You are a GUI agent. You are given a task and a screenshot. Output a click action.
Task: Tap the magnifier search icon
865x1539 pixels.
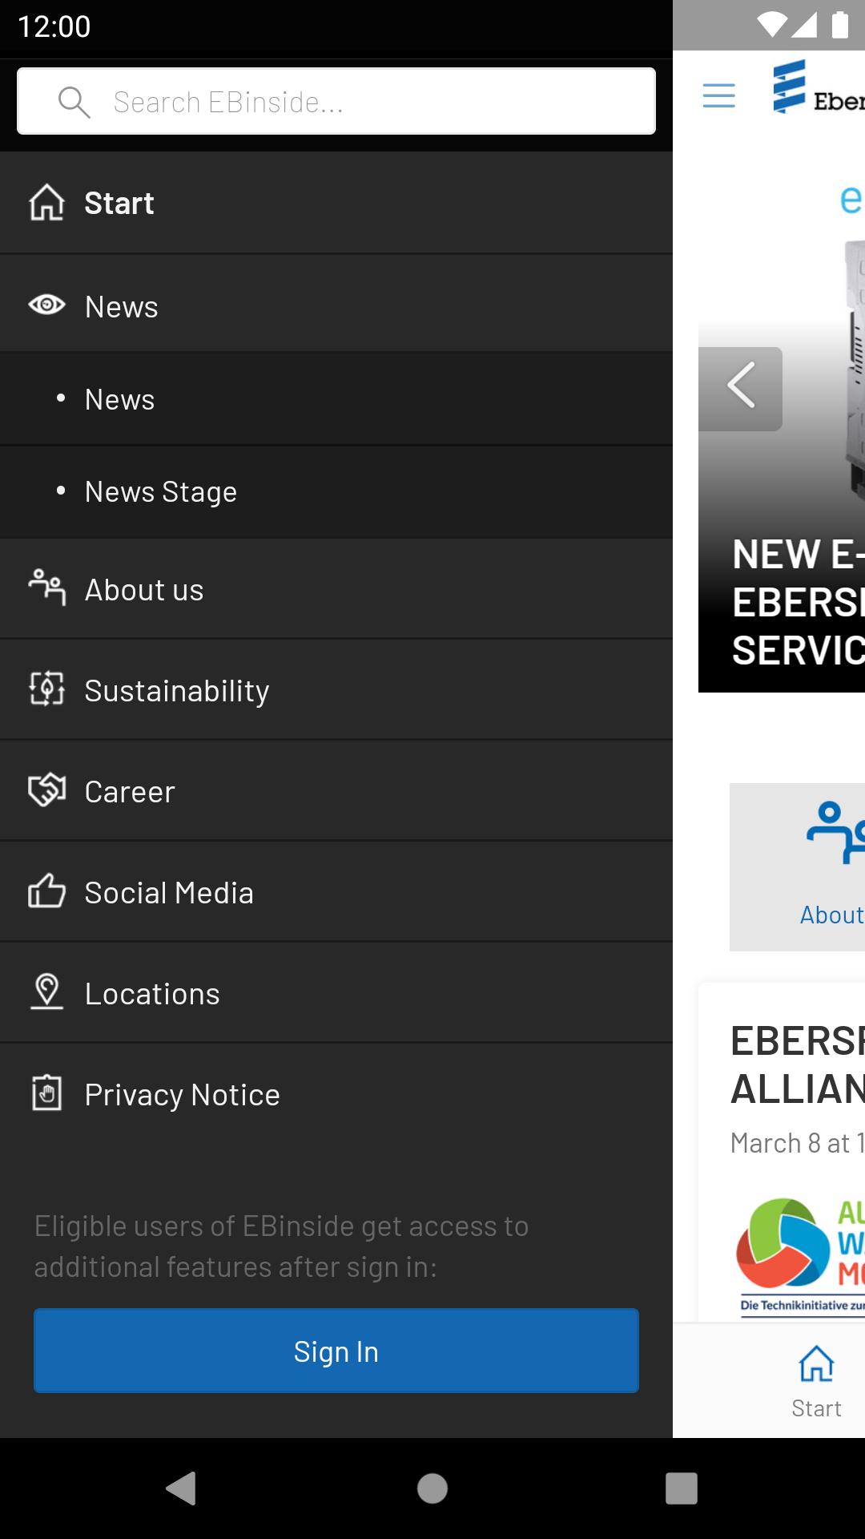pos(74,102)
